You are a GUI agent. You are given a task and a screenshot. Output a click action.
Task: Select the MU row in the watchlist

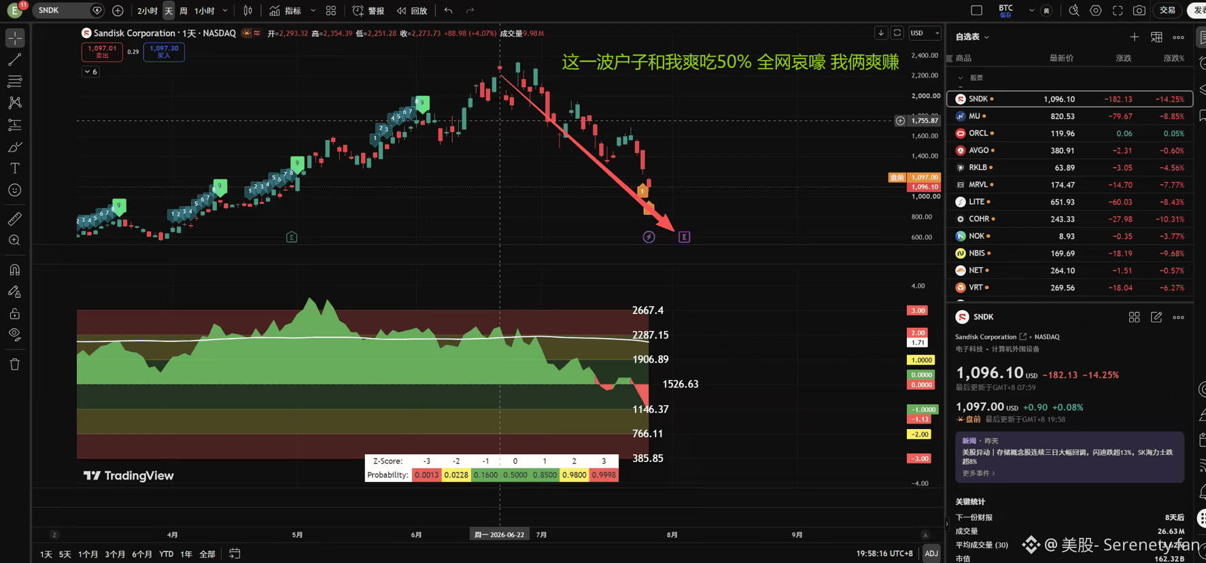pos(1070,116)
